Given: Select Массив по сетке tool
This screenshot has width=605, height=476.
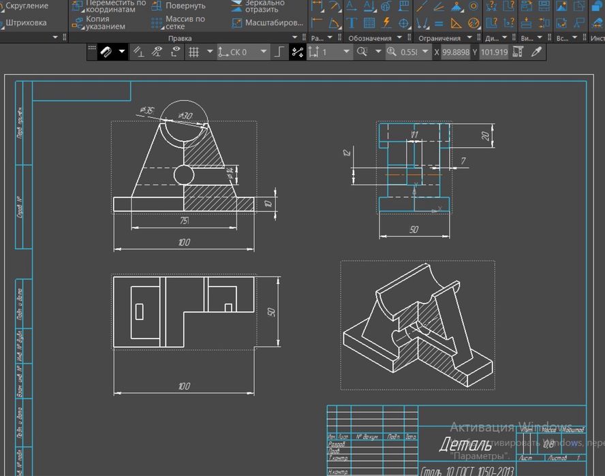Looking at the screenshot, I should pyautogui.click(x=179, y=22).
